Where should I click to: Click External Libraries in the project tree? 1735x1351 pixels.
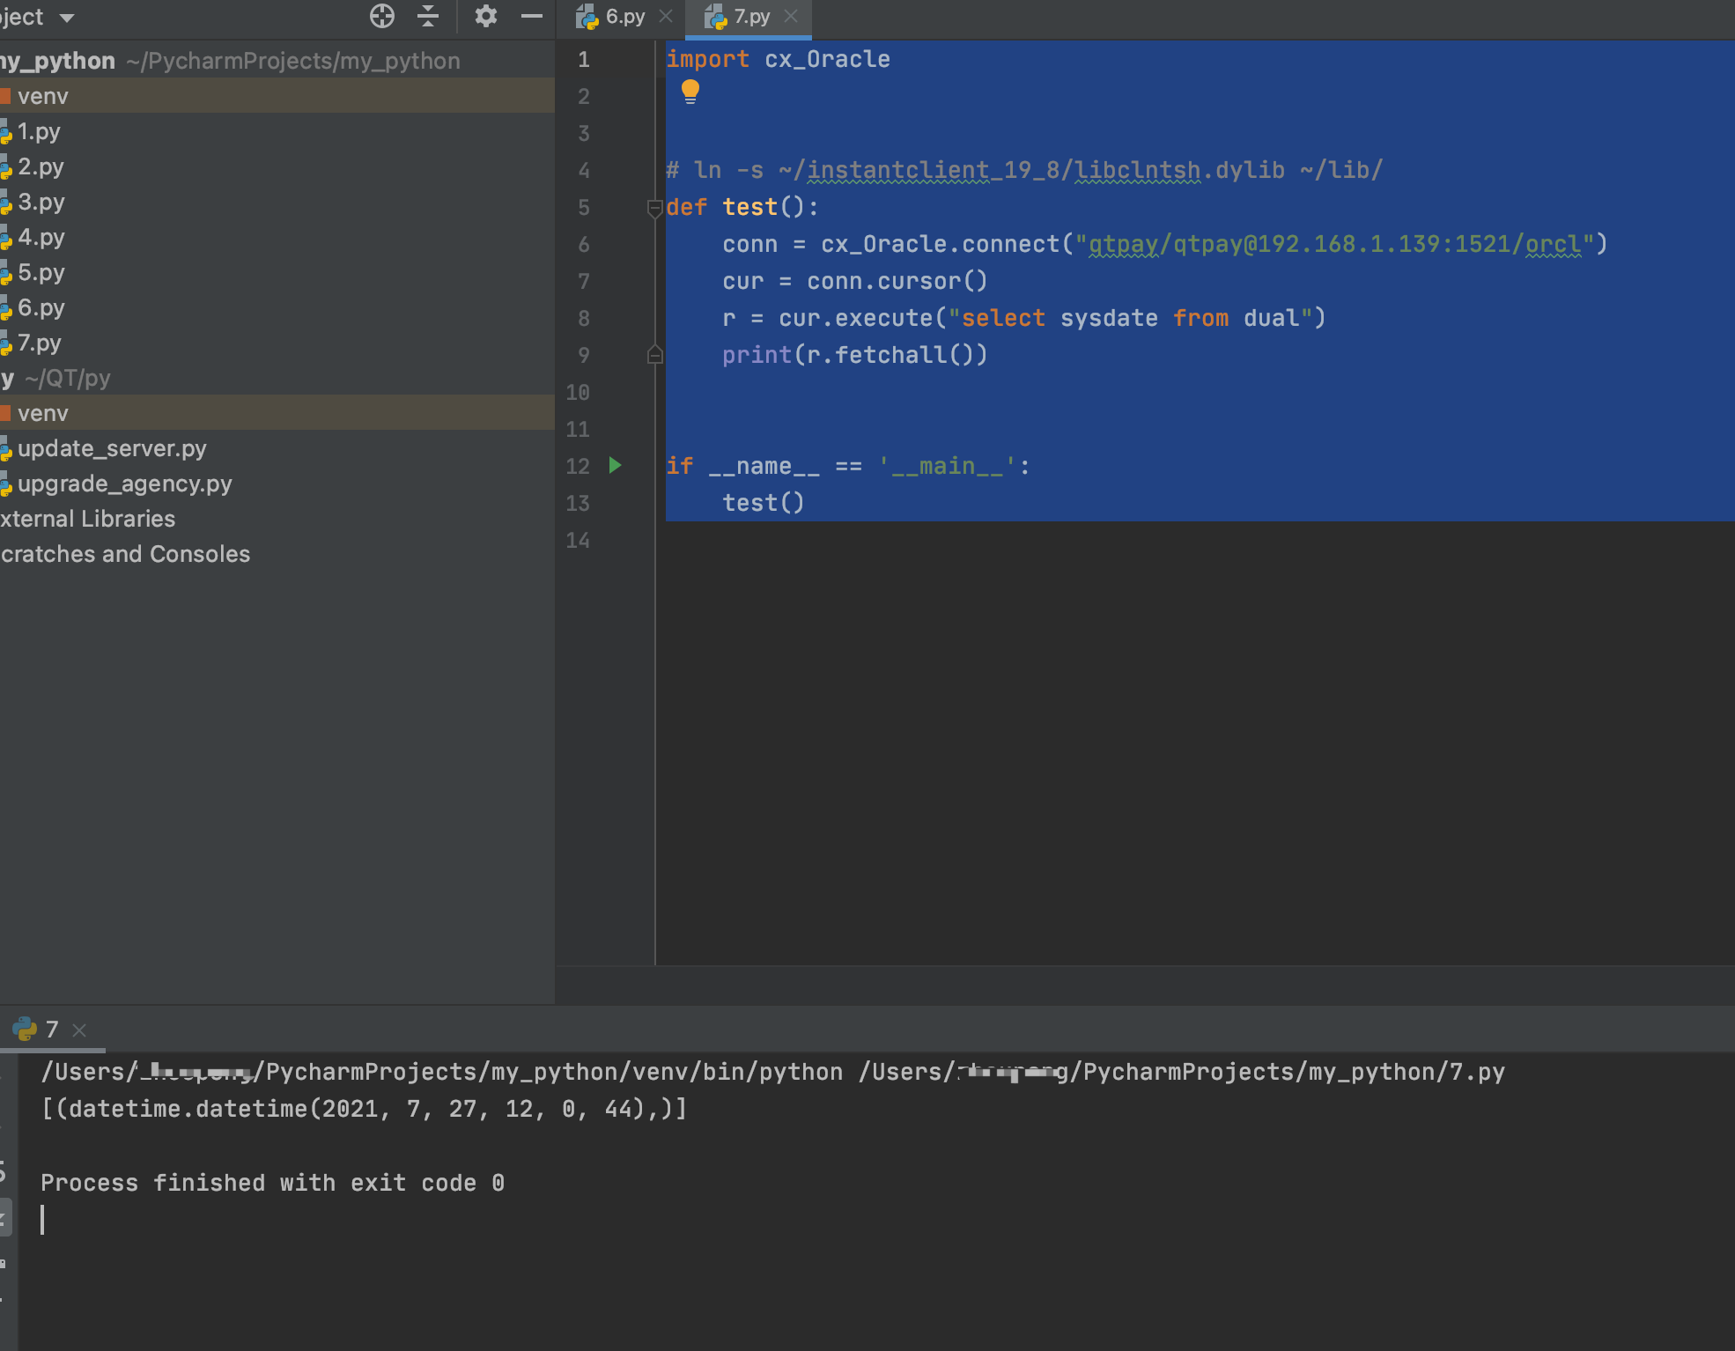tap(88, 519)
